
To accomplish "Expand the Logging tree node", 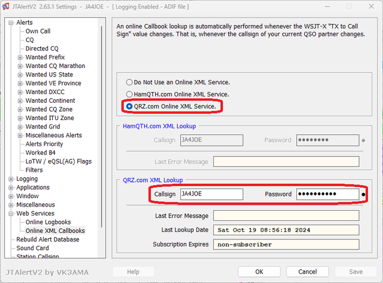I will click(11, 179).
